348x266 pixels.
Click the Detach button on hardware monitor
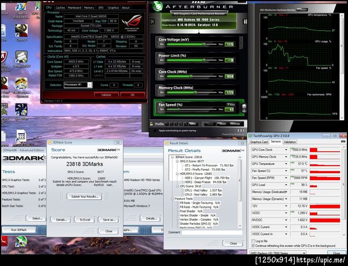coord(302,9)
